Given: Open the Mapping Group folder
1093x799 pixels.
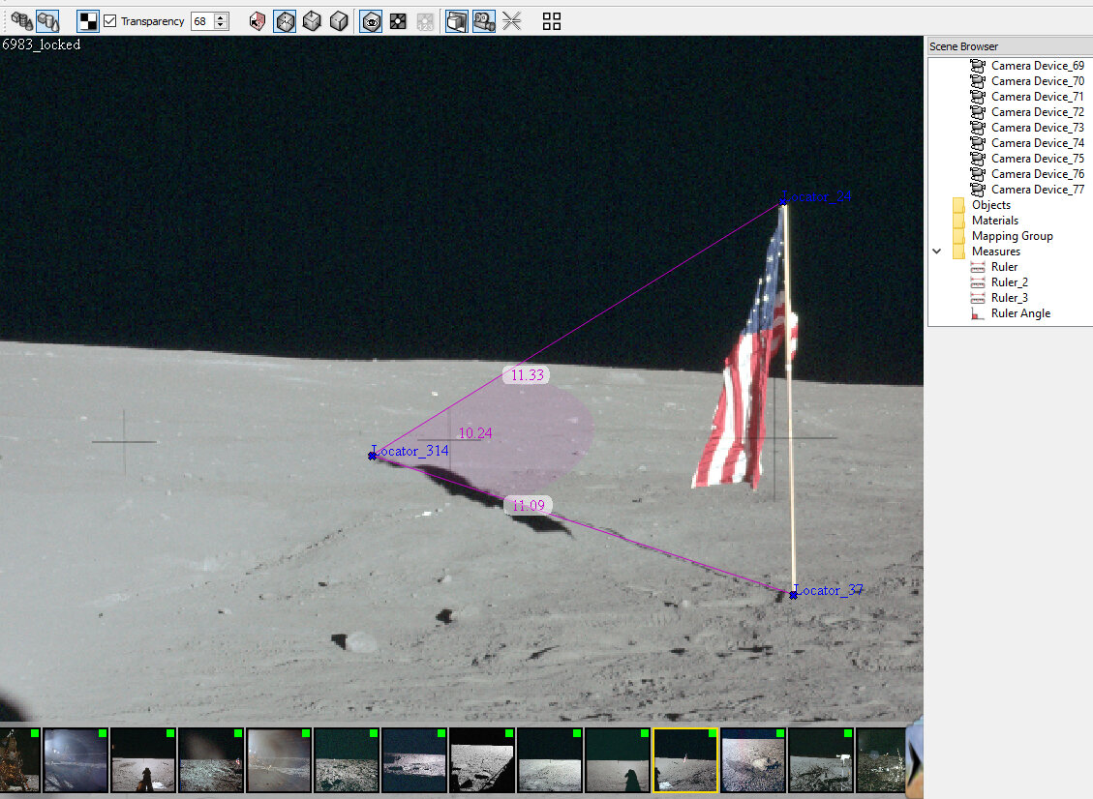Looking at the screenshot, I should (x=1012, y=236).
